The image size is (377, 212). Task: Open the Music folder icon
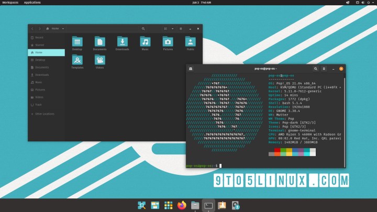pos(145,42)
